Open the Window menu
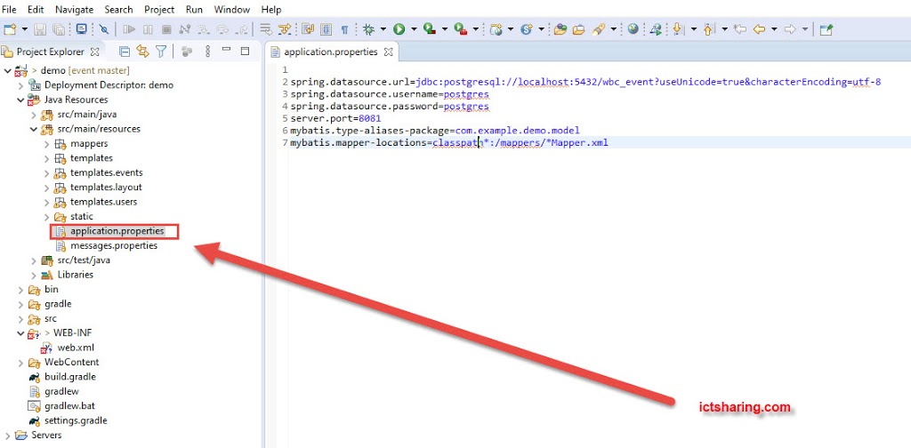911x448 pixels. [x=232, y=9]
